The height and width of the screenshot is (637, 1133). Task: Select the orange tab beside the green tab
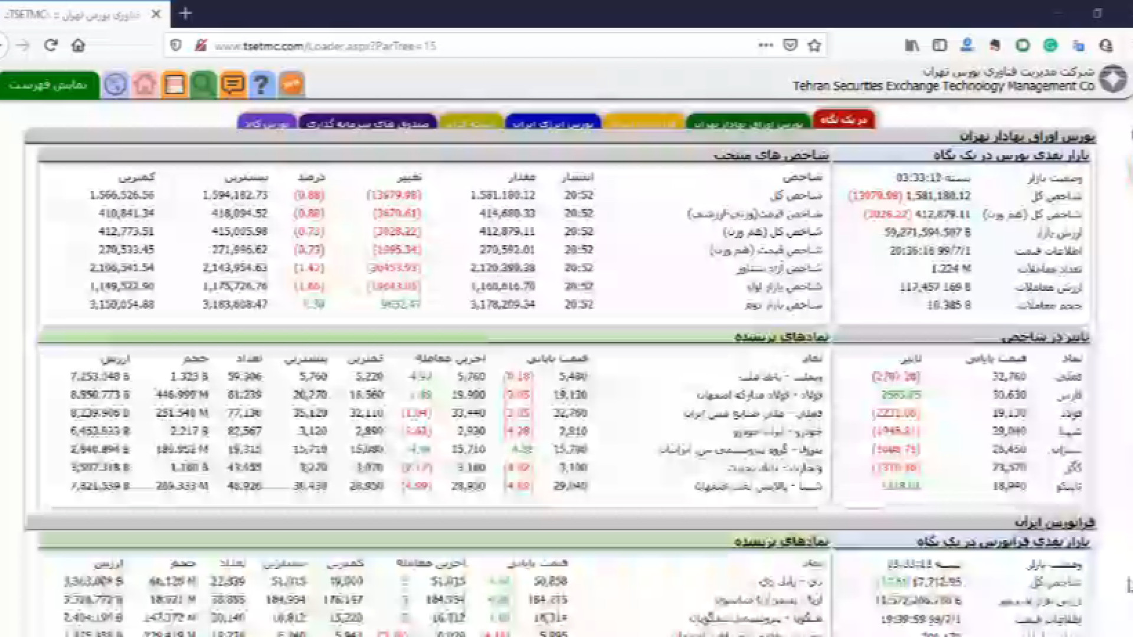644,122
